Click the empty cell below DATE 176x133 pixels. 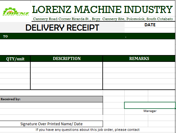point(150,30)
